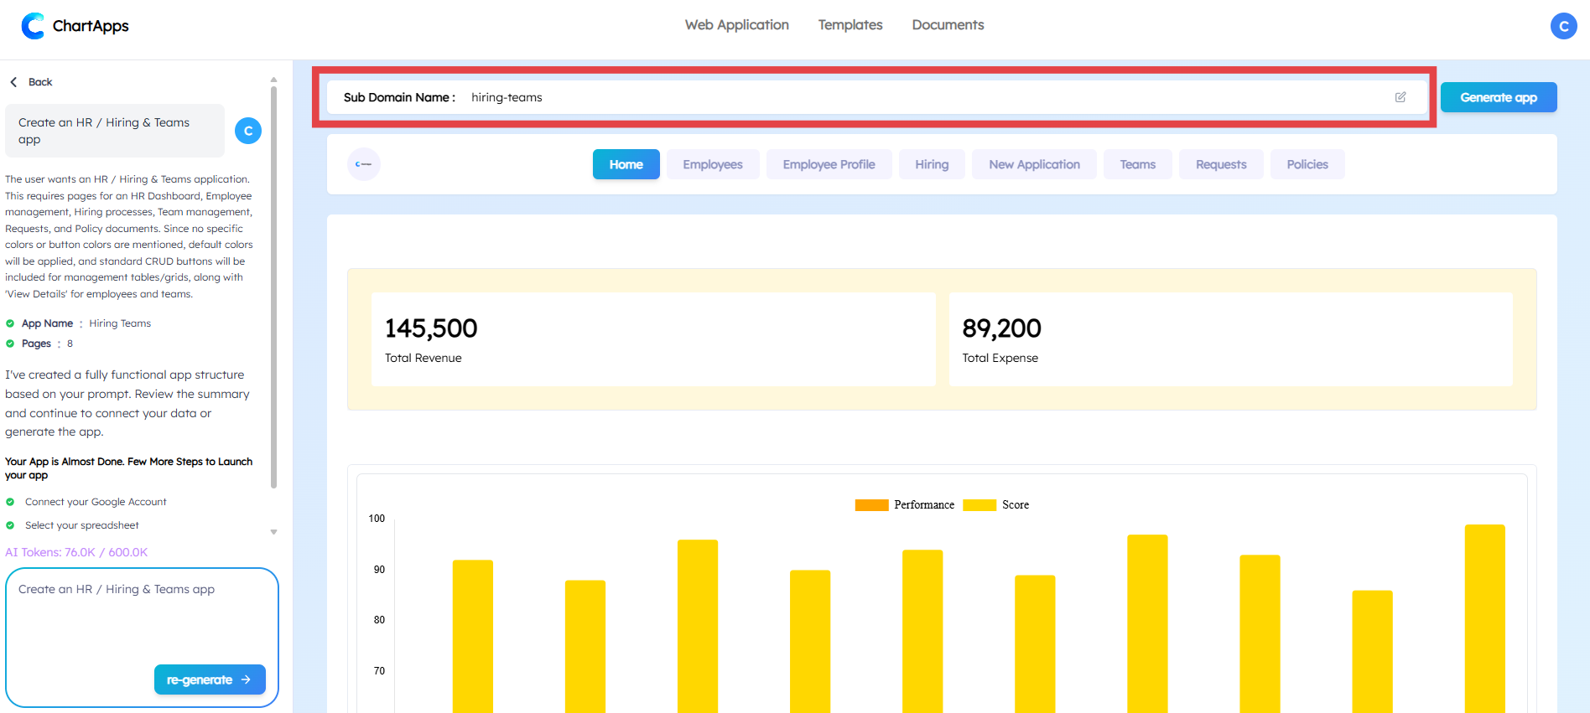Screen dimensions: 1590x713
Task: Click the ChartApps logo icon
Action: (x=33, y=26)
